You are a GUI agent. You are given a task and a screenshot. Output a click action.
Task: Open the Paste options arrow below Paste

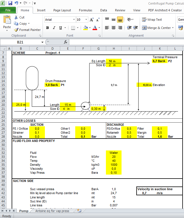[7, 30]
